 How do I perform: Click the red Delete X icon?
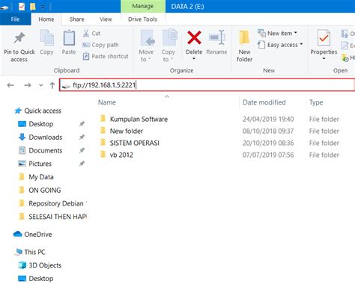(x=194, y=38)
